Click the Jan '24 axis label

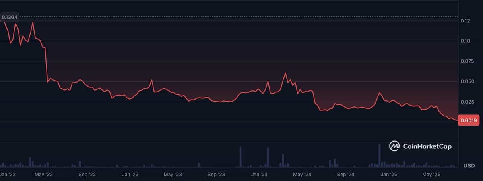tap(260, 175)
